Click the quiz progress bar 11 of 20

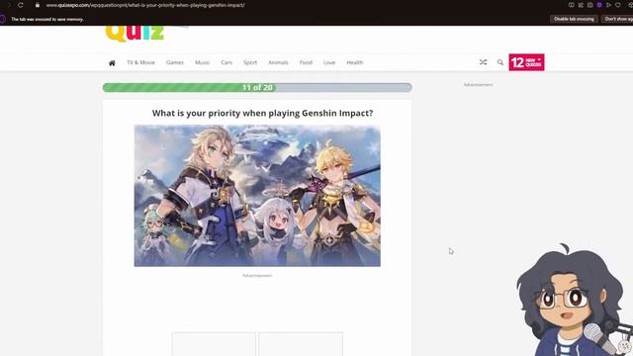point(257,88)
